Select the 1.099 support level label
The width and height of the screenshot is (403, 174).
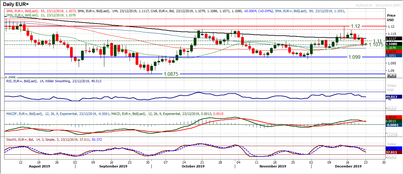(354, 57)
